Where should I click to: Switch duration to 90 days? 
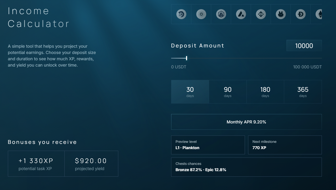pos(228,92)
